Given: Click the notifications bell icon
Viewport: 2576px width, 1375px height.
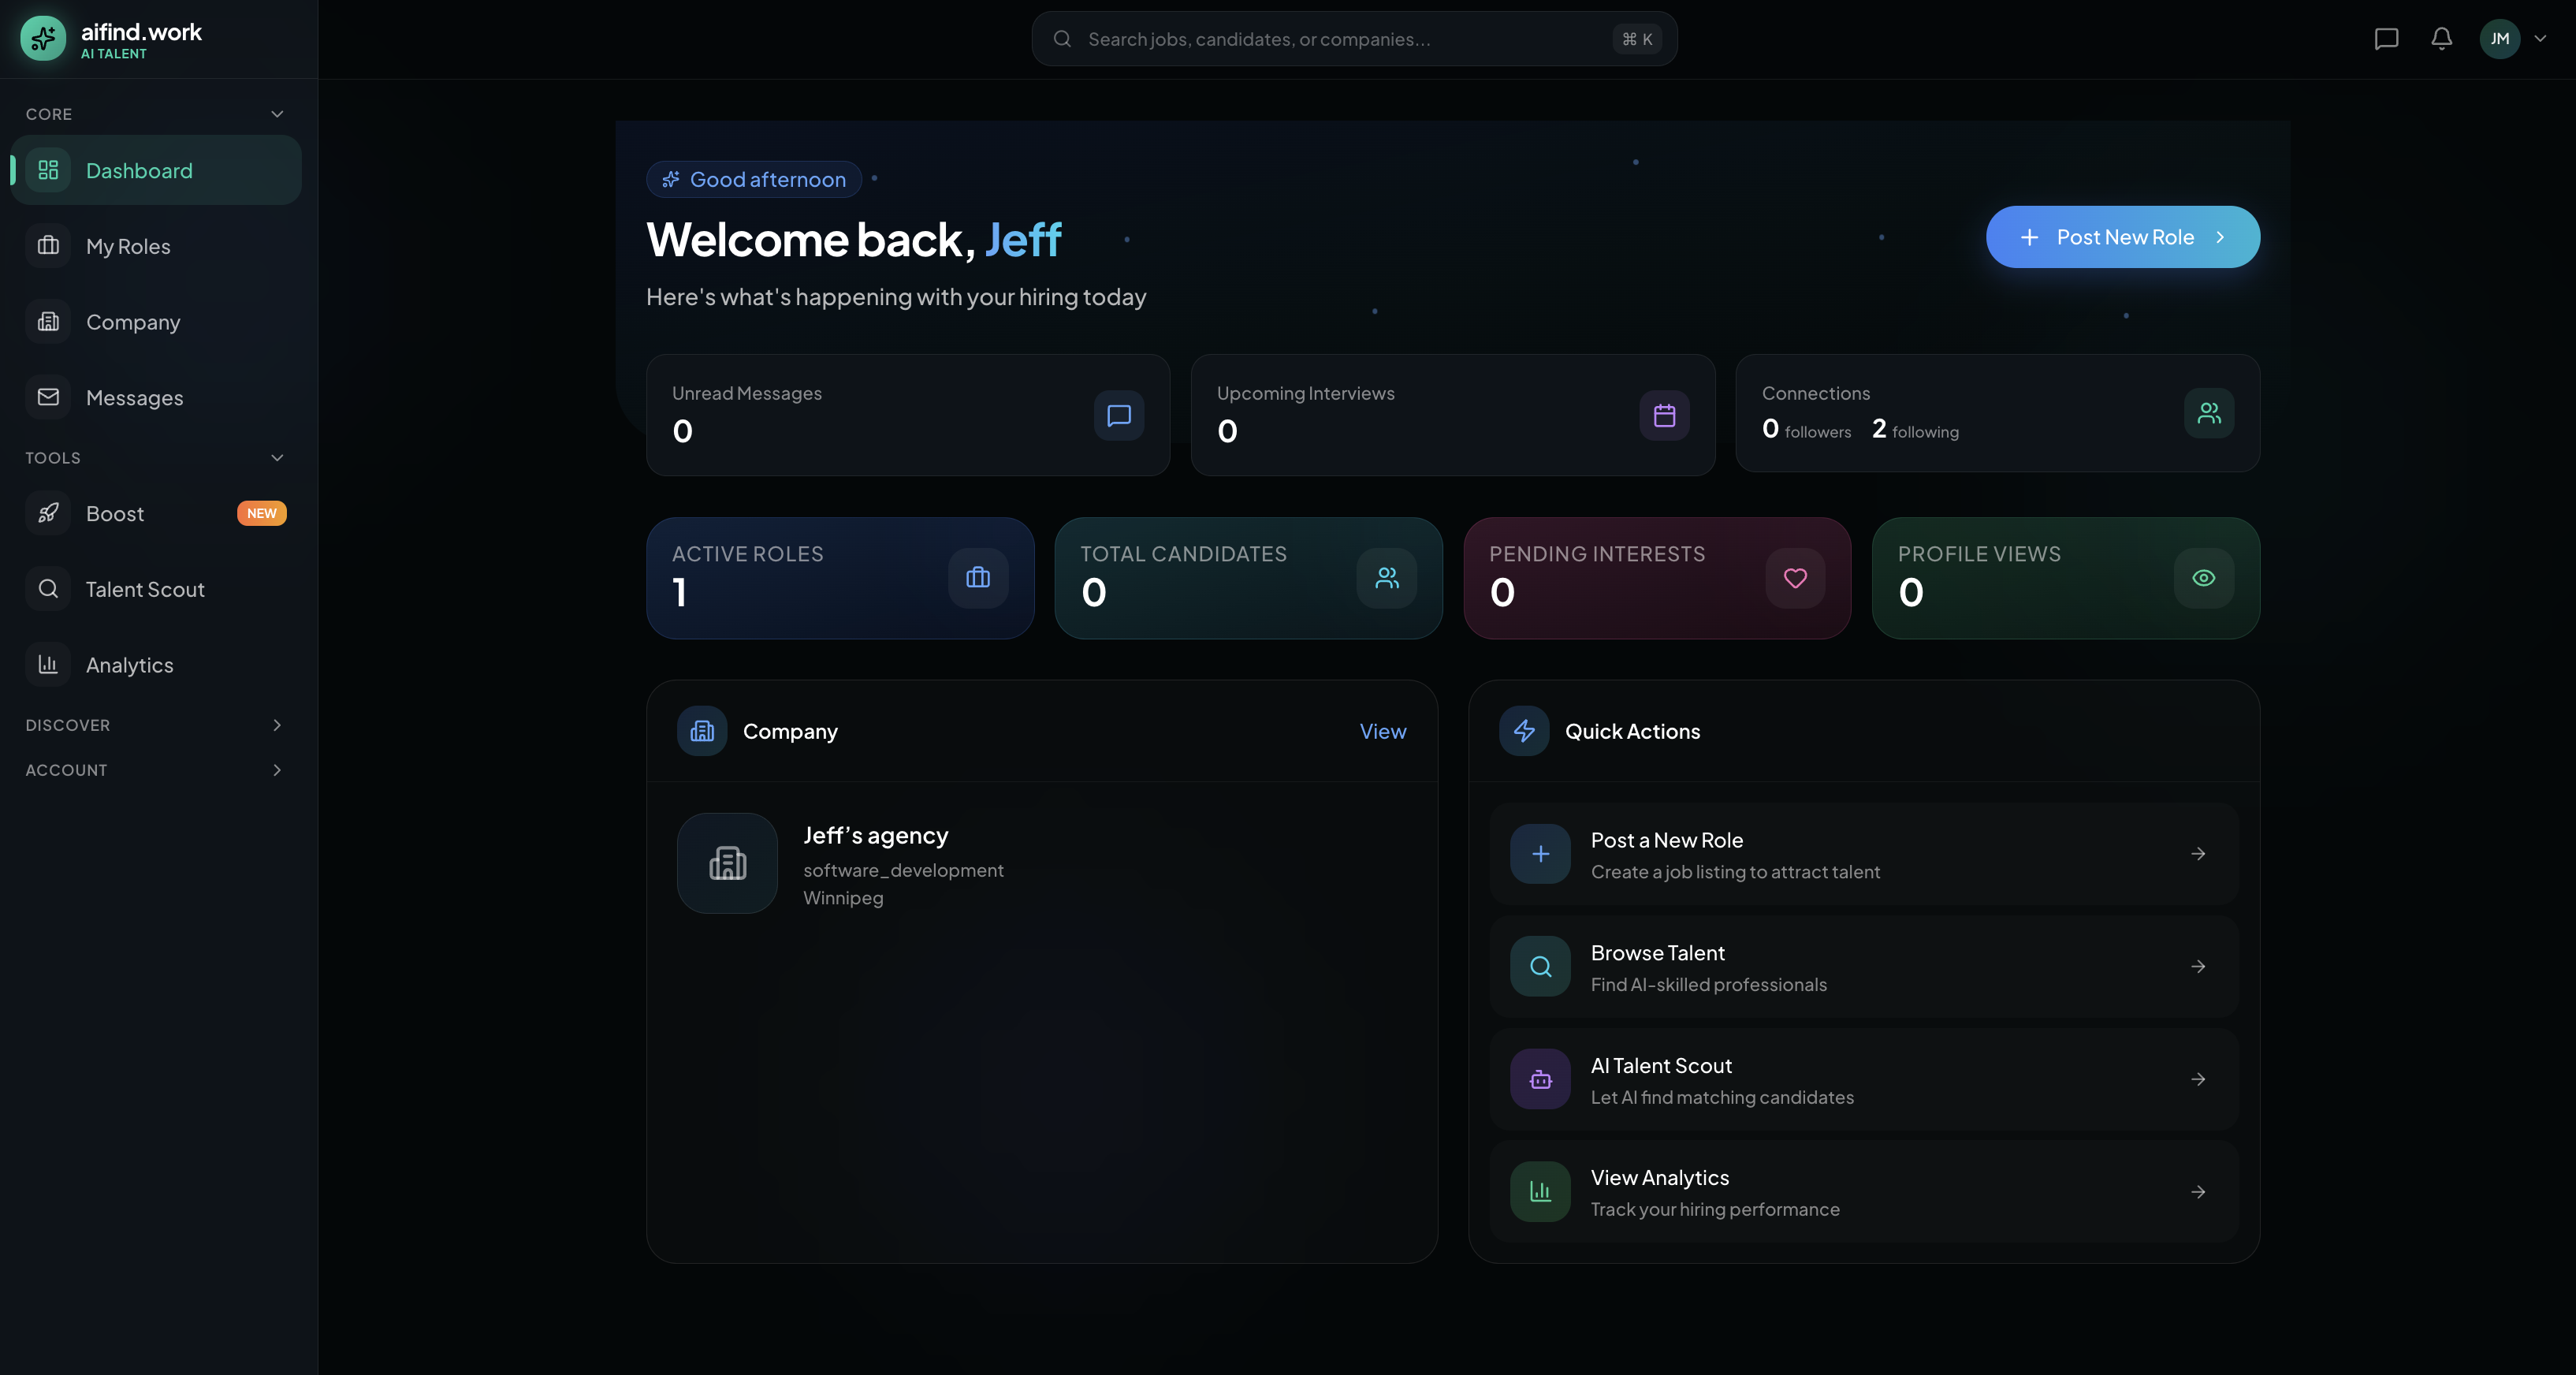Looking at the screenshot, I should pyautogui.click(x=2440, y=39).
